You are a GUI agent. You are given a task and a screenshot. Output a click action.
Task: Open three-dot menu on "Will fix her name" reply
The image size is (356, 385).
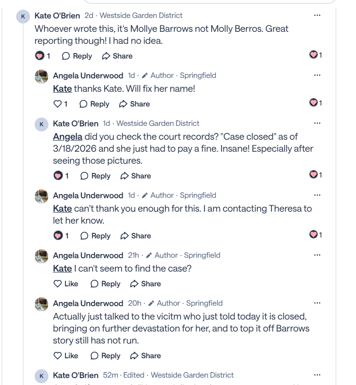[317, 76]
